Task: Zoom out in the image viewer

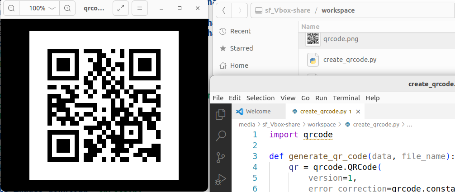Action: coord(11,8)
